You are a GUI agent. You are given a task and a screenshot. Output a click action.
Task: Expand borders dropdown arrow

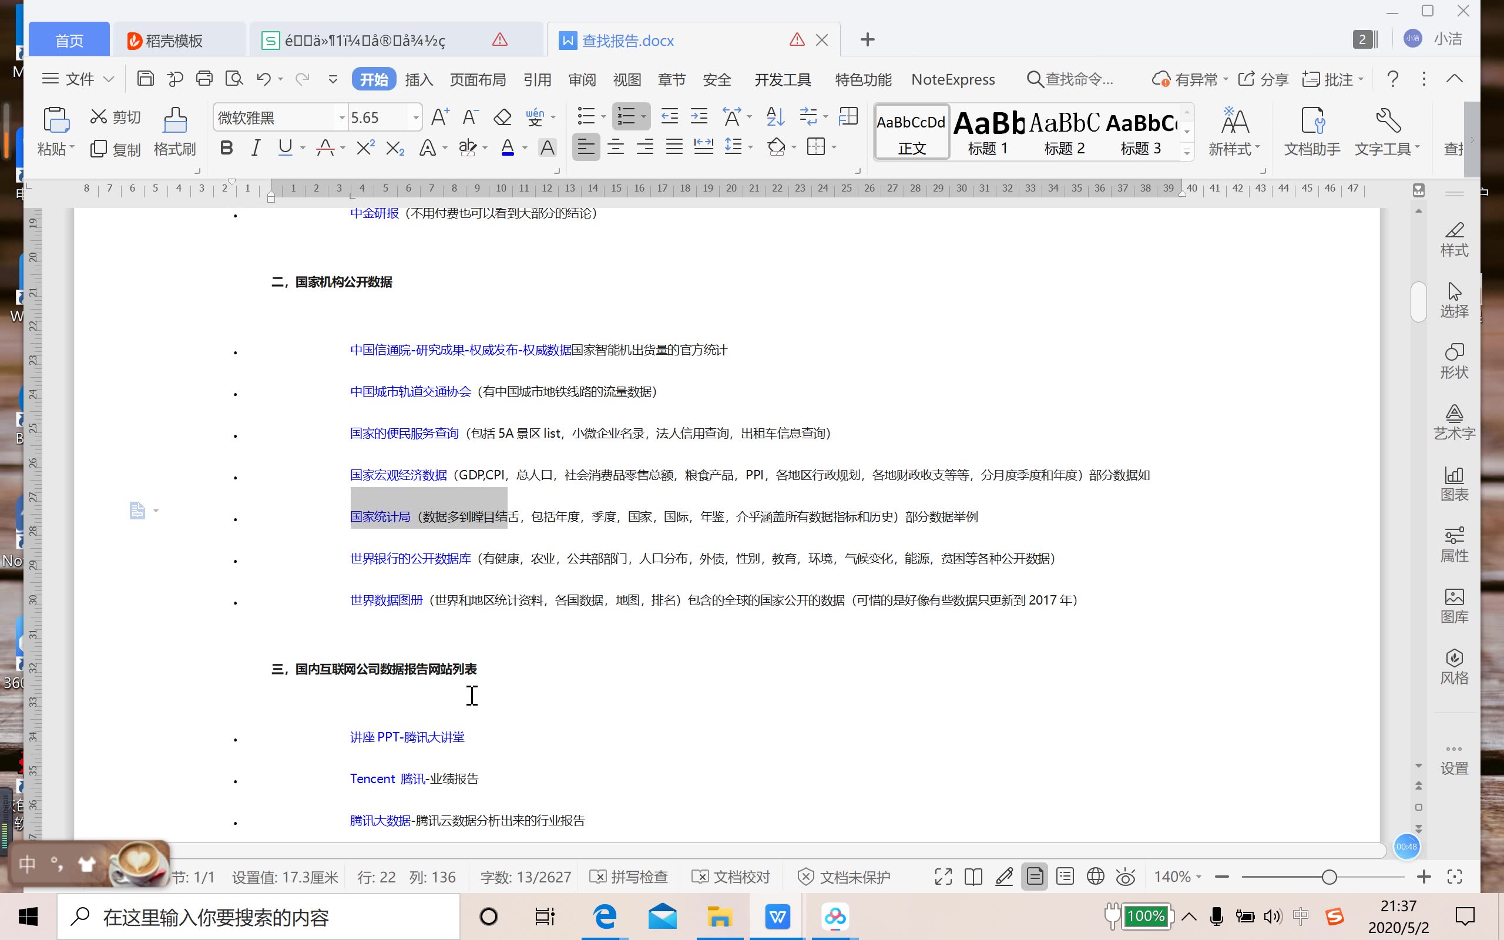pyautogui.click(x=834, y=148)
